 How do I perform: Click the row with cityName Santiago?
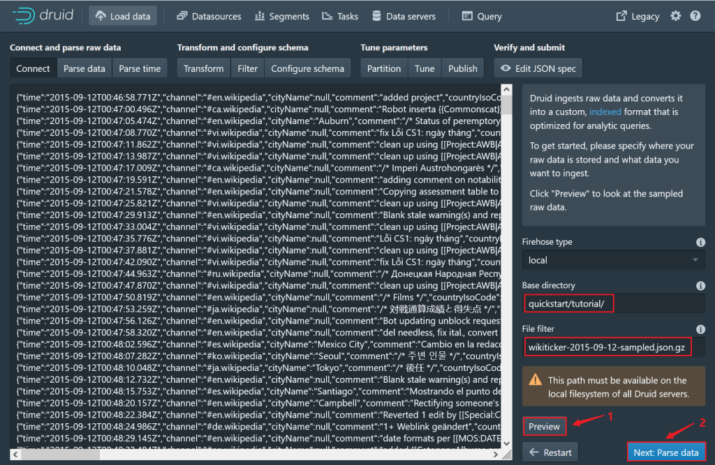coord(258,391)
